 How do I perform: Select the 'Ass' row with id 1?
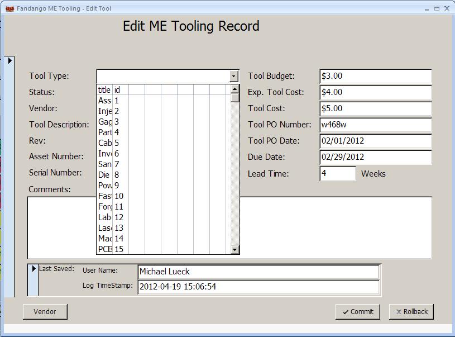click(163, 101)
